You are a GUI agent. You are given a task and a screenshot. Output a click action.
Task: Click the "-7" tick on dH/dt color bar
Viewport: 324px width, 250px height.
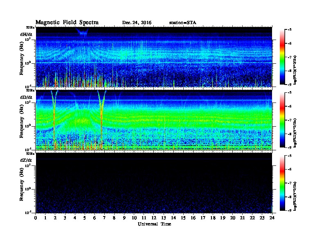click(x=289, y=57)
